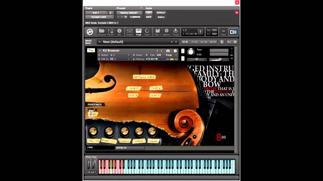The width and height of the screenshot is (323, 181).
Task: Open K5 Browser instrument info icon
Action: coord(175,51)
